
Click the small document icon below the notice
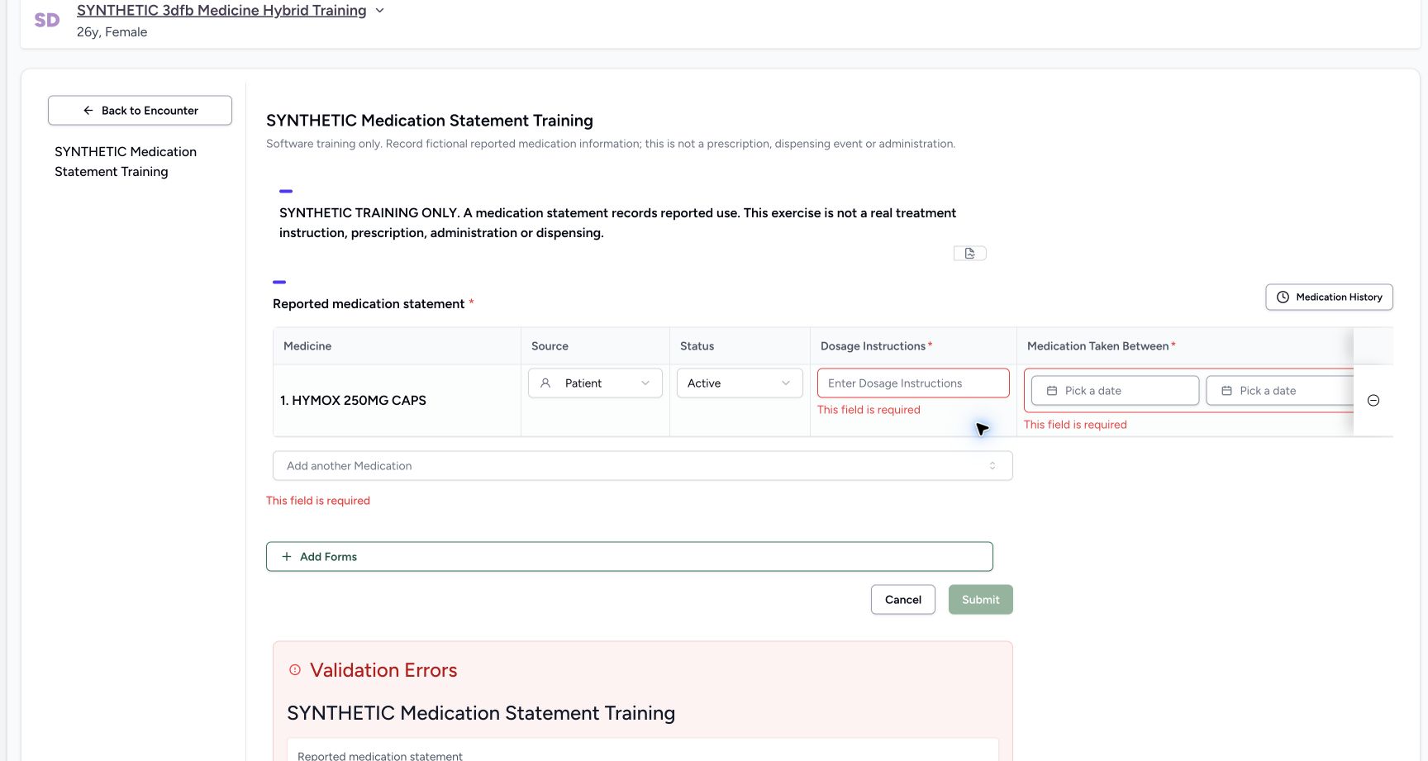pyautogui.click(x=970, y=254)
